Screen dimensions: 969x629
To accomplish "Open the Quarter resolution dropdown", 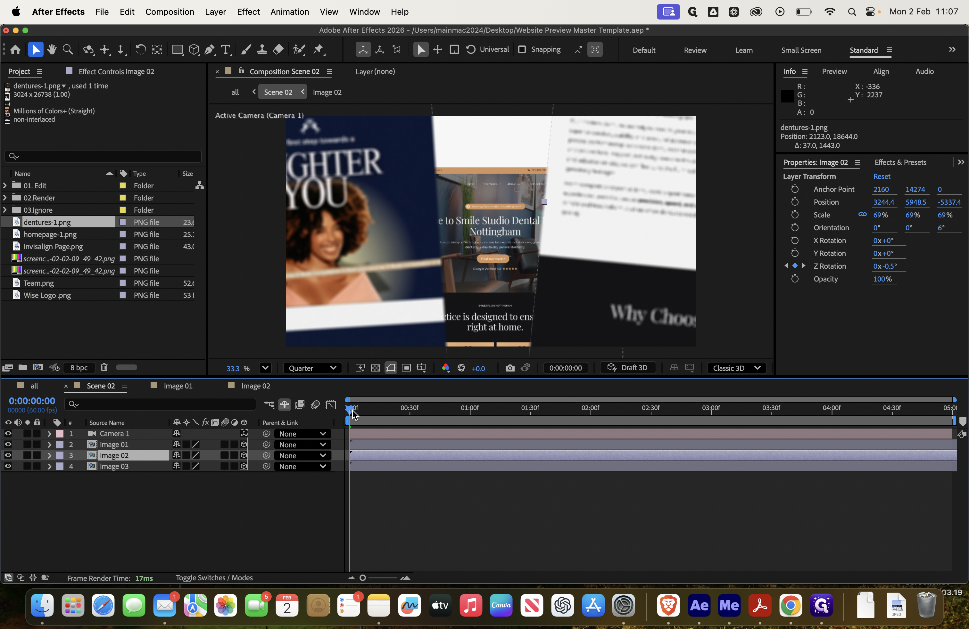I will (312, 368).
